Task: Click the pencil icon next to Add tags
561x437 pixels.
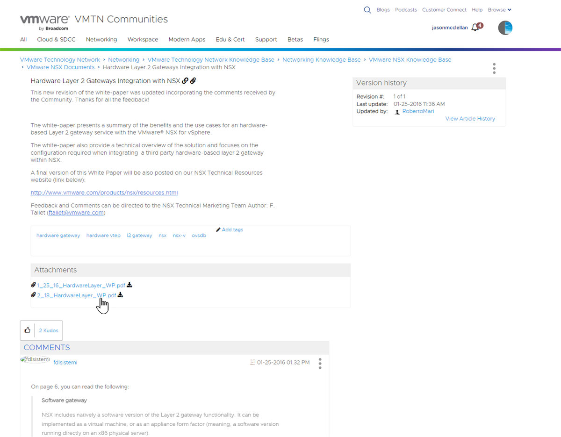Action: click(218, 229)
